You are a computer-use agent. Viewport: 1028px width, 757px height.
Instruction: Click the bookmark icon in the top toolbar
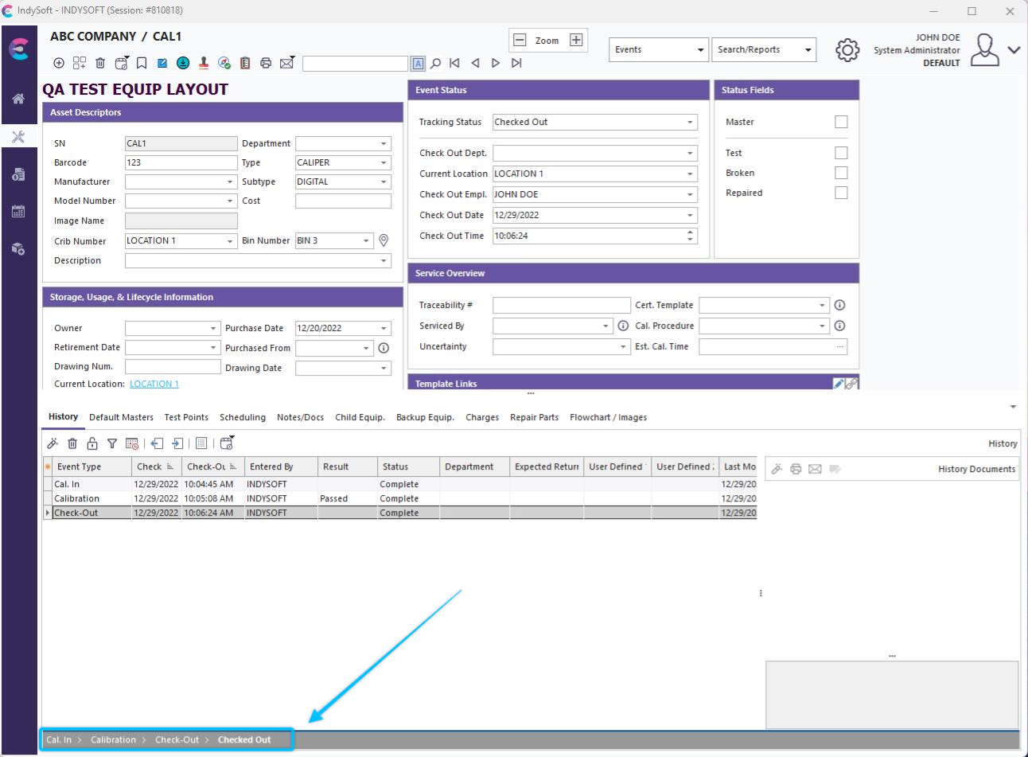point(142,63)
